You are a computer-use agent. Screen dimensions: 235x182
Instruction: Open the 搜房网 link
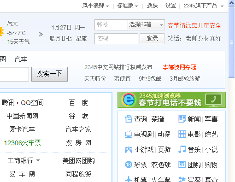tap(78, 143)
